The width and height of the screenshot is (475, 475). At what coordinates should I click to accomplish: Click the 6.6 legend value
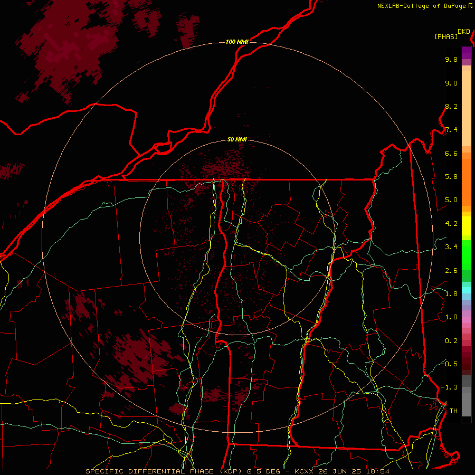click(451, 153)
